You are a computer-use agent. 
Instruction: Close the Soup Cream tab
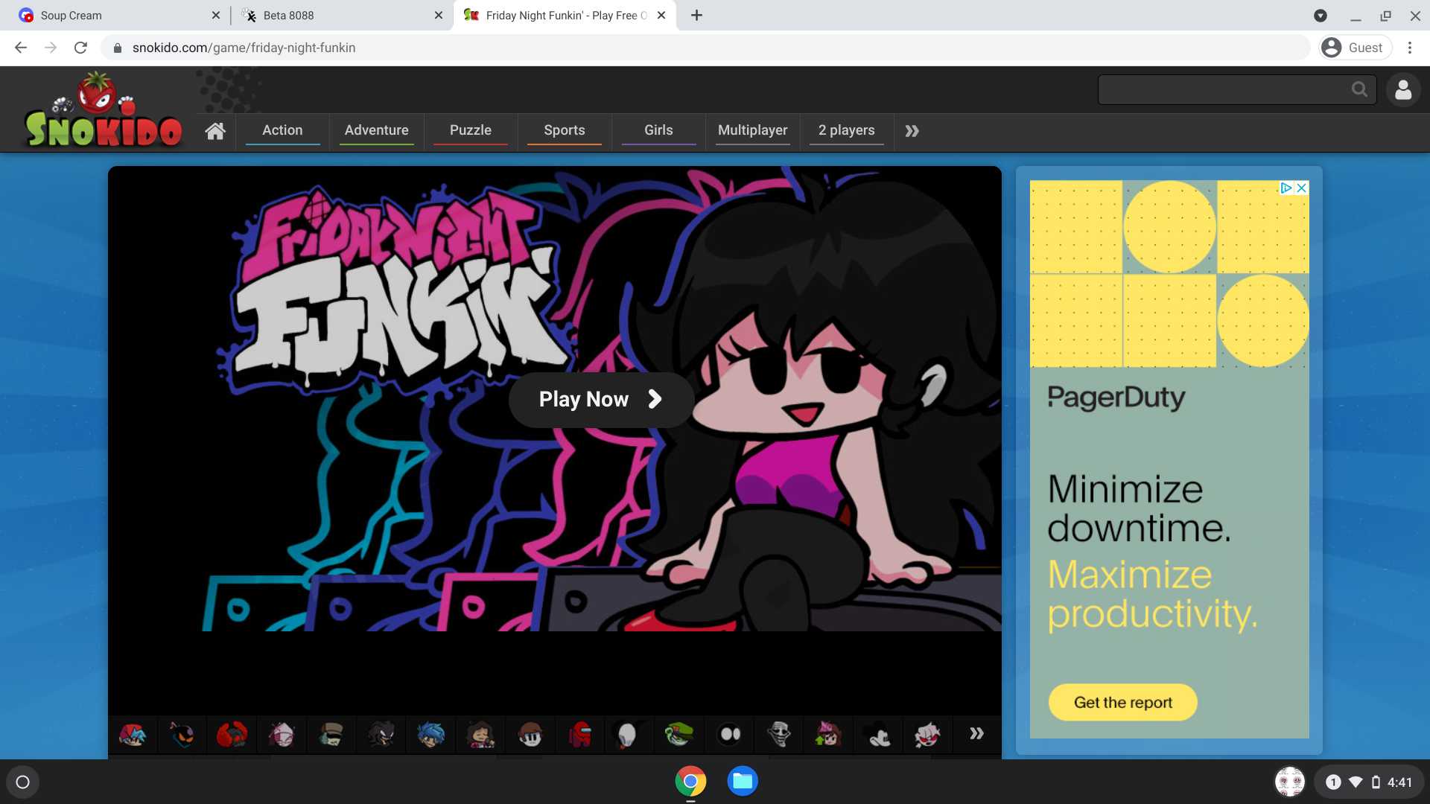click(x=215, y=15)
